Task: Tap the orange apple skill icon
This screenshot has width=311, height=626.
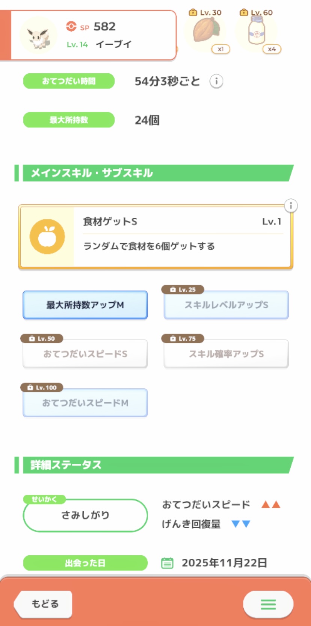Action: point(47,237)
